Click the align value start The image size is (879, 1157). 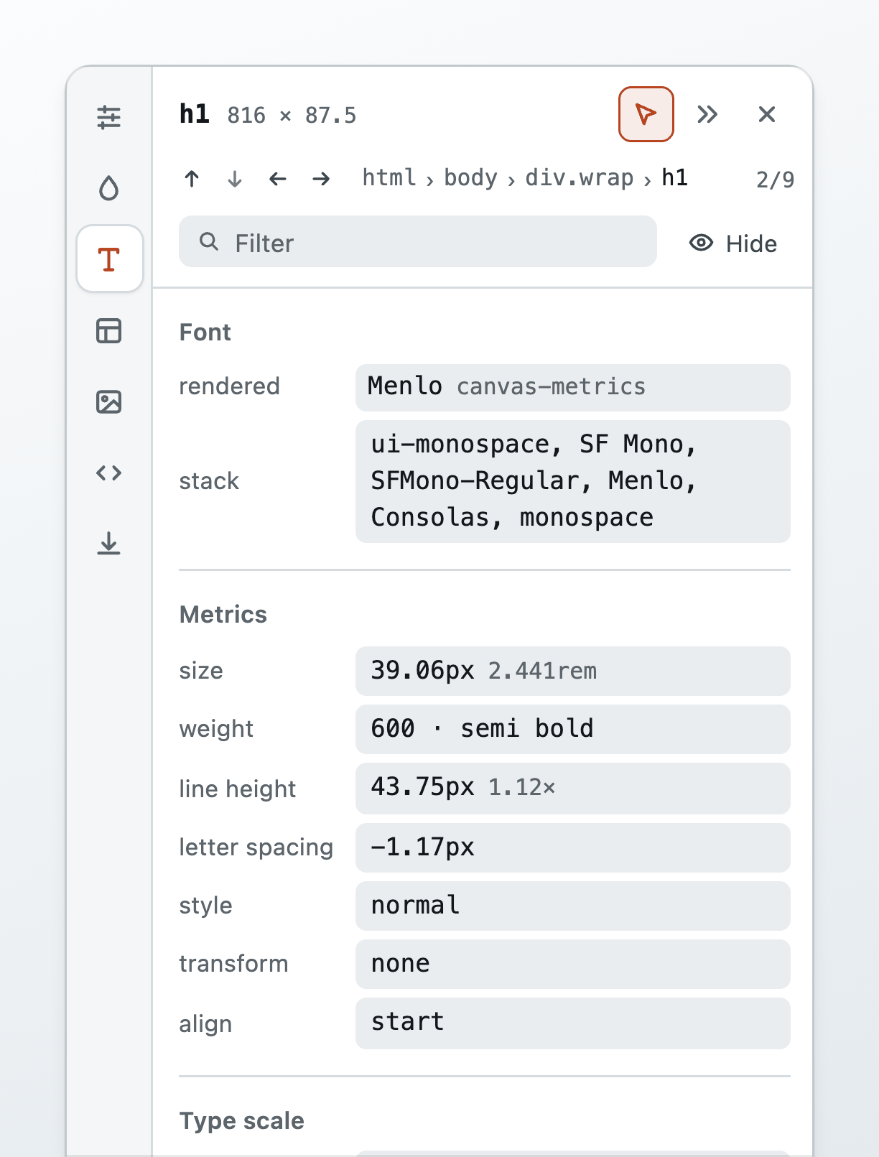(573, 1023)
